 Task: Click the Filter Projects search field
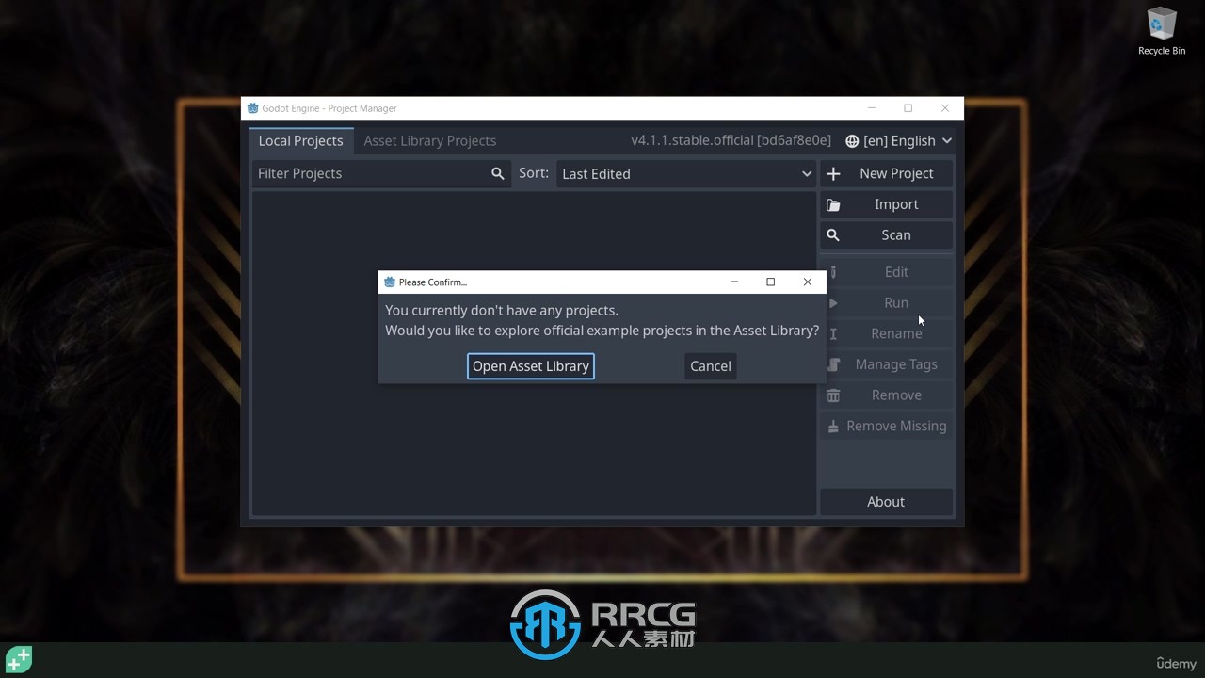tap(381, 174)
